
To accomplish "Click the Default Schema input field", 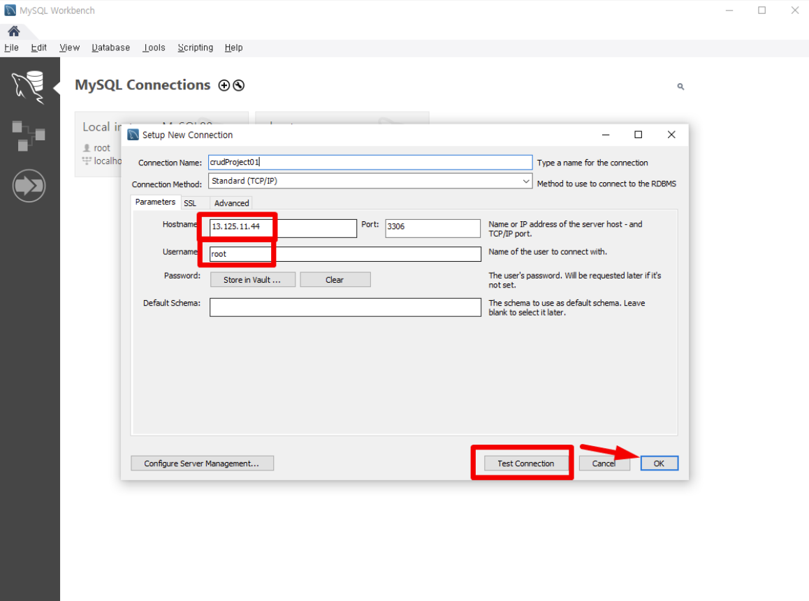I will click(345, 307).
